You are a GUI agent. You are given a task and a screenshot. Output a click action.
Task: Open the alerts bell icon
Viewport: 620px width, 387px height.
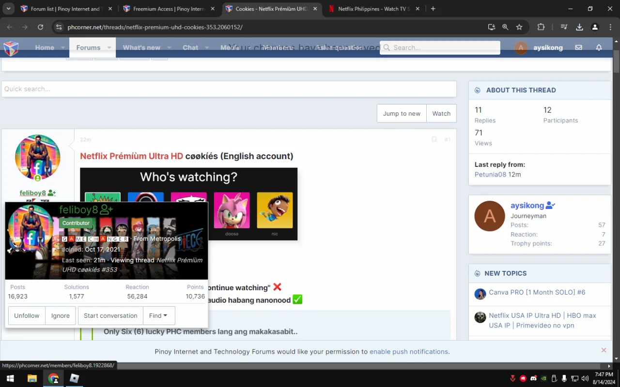pyautogui.click(x=599, y=47)
